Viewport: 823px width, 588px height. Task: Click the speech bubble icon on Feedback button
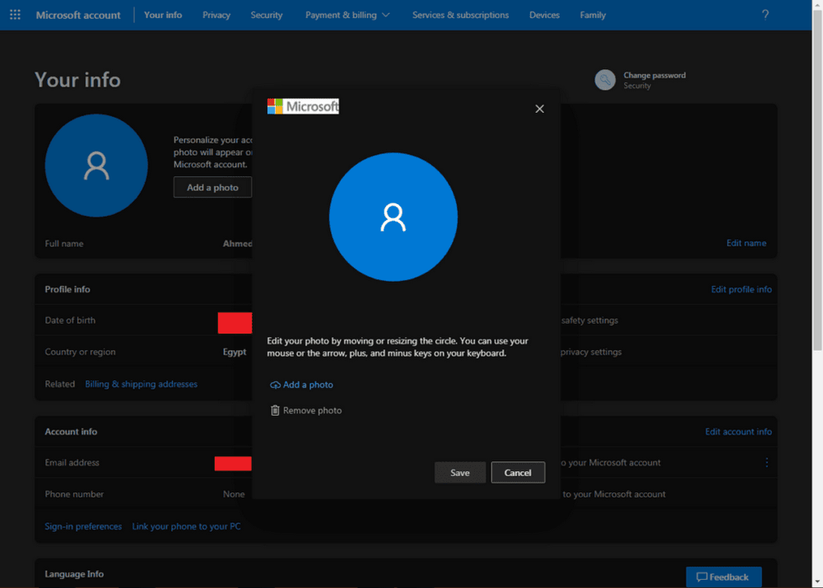pyautogui.click(x=701, y=576)
